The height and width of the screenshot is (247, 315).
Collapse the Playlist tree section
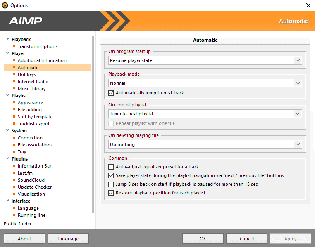[x=7, y=95]
